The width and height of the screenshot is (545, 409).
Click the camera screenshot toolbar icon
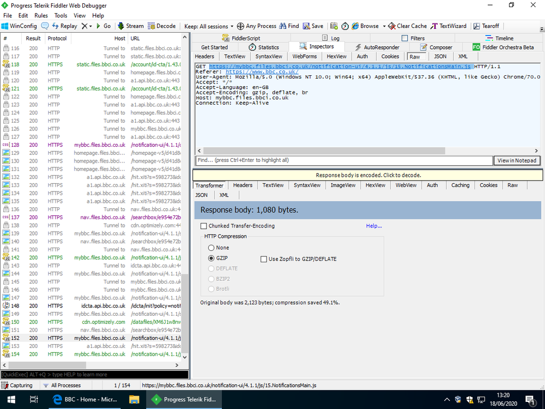pos(334,26)
